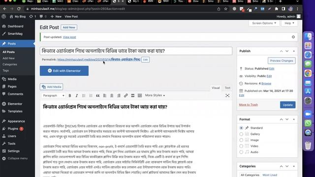This screenshot has width=315, height=177.
Task: Open WhatsApp from the dock
Action: [308, 123]
